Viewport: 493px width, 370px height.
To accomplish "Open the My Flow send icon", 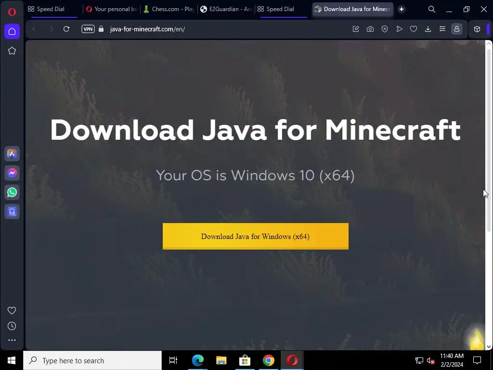I will (x=399, y=29).
